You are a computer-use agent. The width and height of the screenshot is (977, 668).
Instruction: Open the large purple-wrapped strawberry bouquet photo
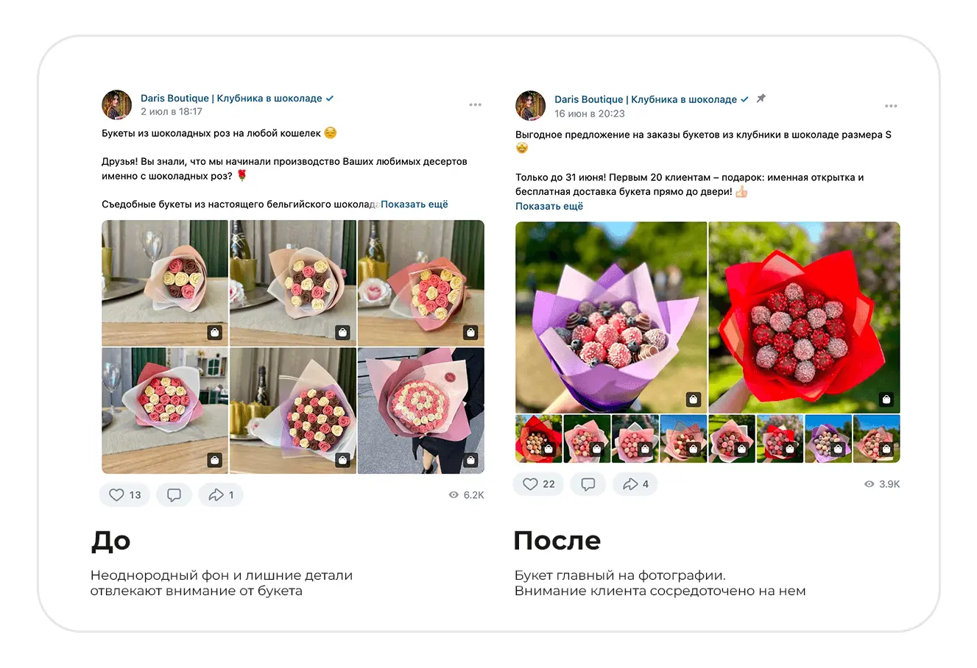(610, 317)
